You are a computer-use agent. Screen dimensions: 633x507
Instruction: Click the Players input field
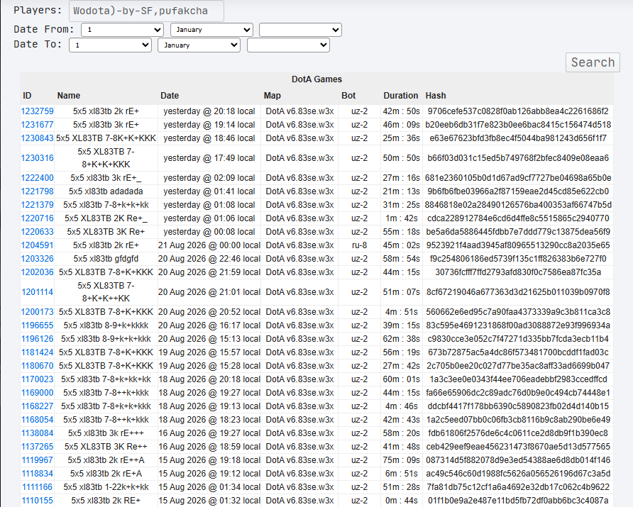click(x=147, y=11)
